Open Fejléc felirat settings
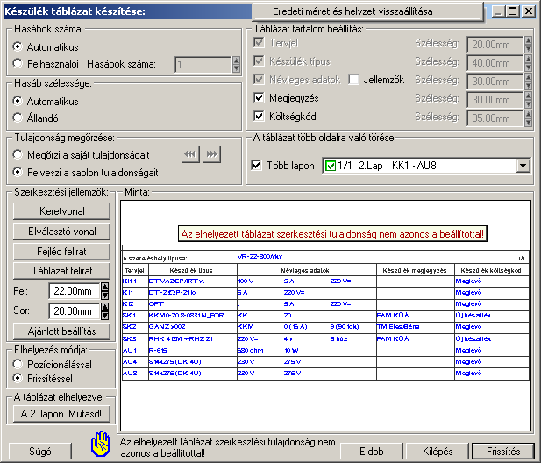 [x=61, y=252]
